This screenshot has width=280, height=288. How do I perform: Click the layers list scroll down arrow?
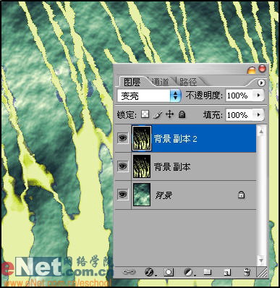(x=261, y=261)
